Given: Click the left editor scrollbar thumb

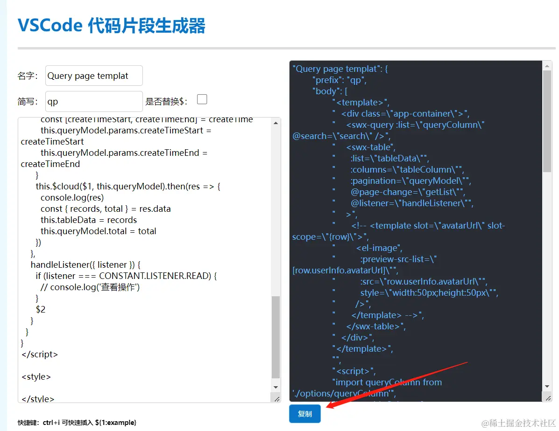Looking at the screenshot, I should pos(276,337).
